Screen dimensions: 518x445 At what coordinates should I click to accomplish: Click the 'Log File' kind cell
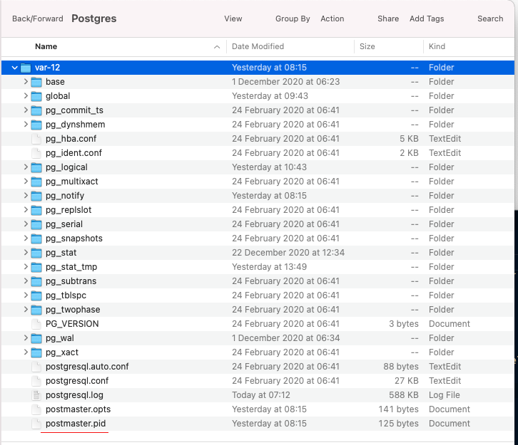click(445, 395)
